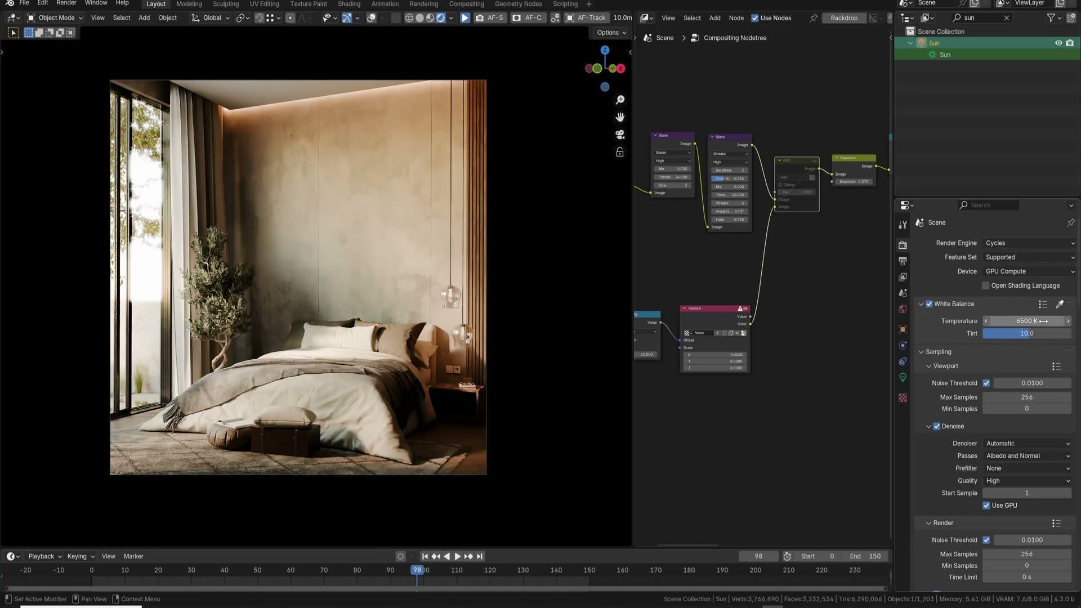Click the current frame field showing 98
Viewport: 1081px width, 608px height.
click(x=758, y=556)
